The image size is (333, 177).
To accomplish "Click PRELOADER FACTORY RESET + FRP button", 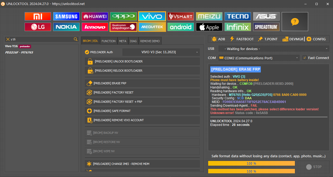I will point(142,102).
